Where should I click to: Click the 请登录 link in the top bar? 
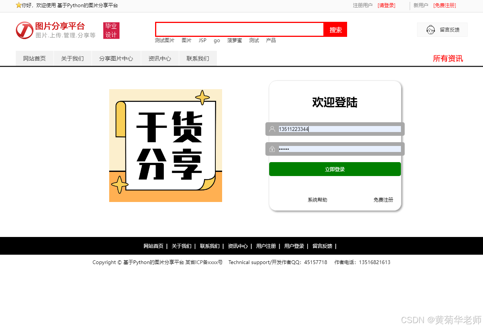[386, 5]
